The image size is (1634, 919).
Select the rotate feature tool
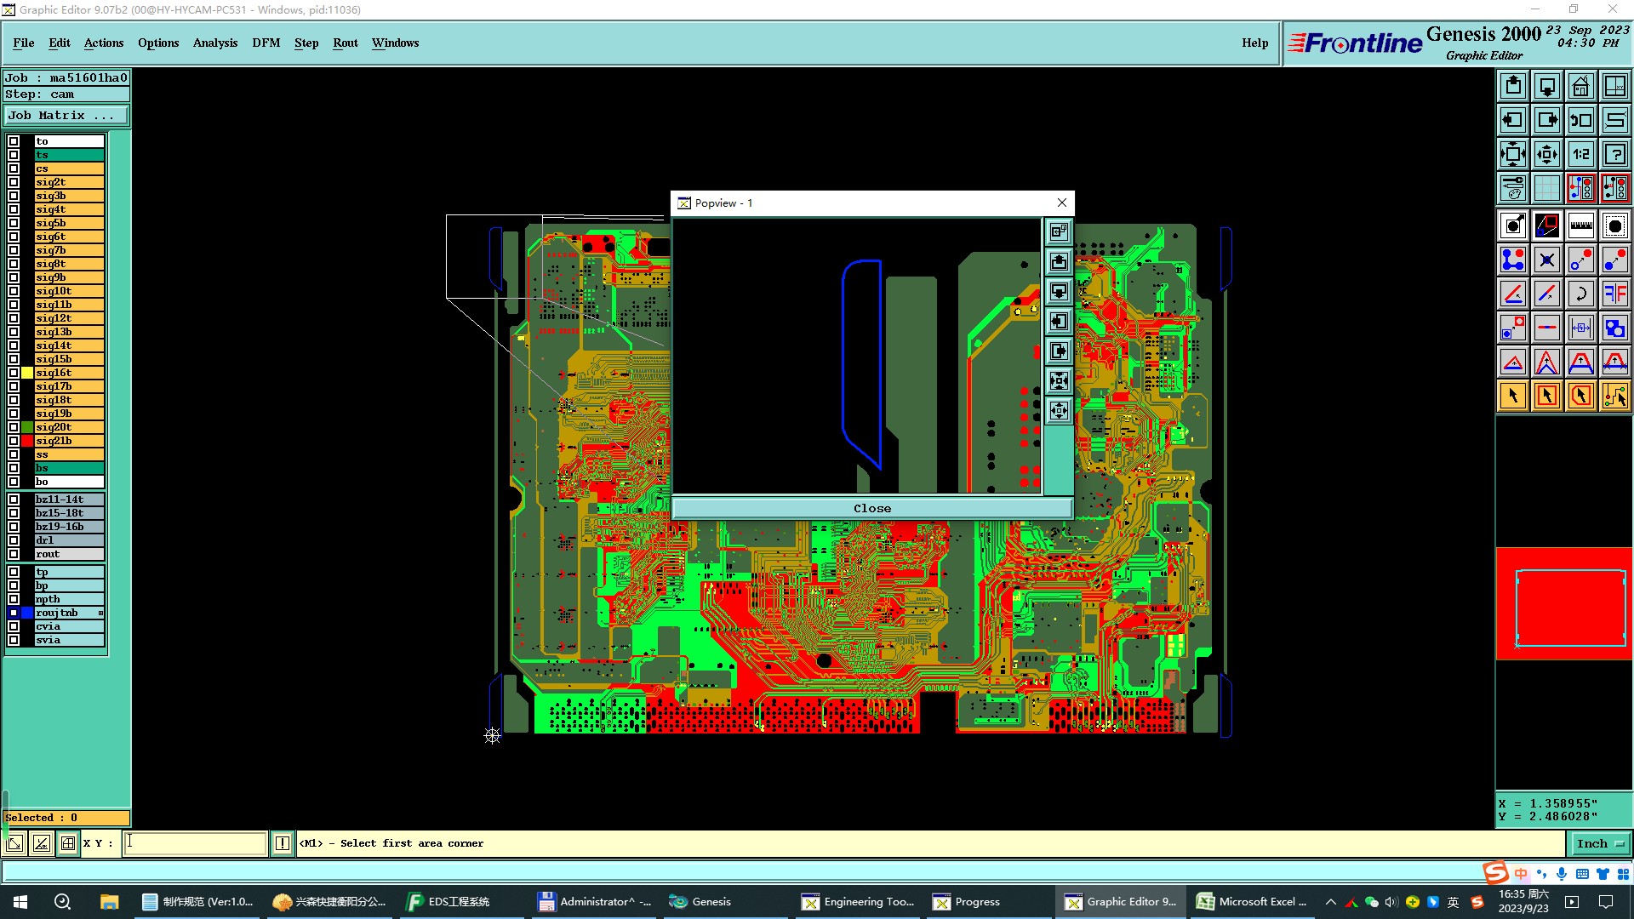pos(1580,294)
